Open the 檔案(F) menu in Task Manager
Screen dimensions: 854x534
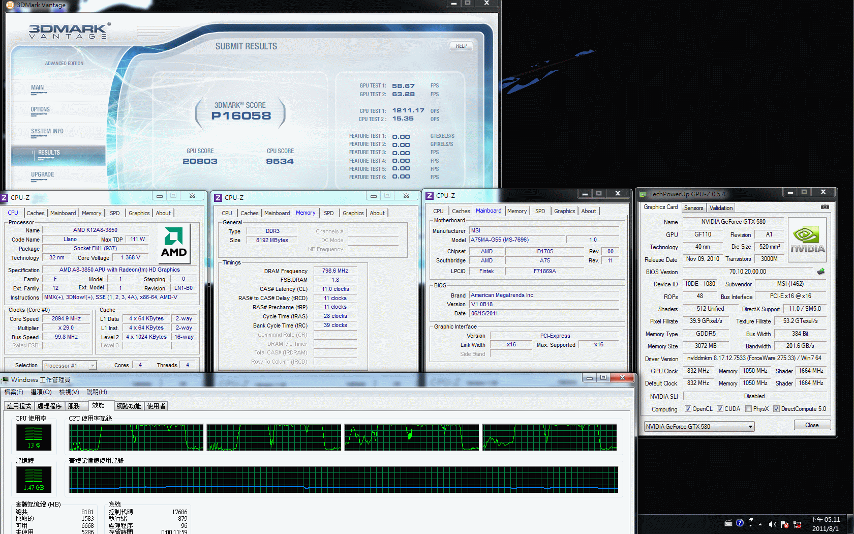pyautogui.click(x=14, y=392)
